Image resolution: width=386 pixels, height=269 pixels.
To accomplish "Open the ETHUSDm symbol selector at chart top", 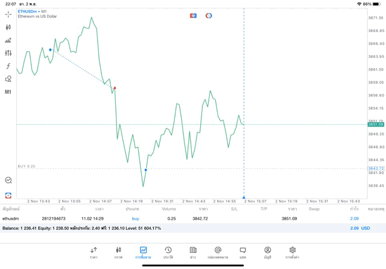I will (33, 11).
